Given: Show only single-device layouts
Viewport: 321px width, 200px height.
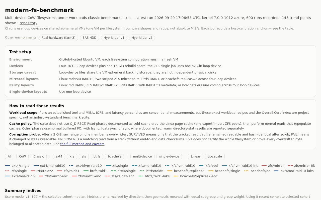Looking at the screenshot, I should (169, 156).
